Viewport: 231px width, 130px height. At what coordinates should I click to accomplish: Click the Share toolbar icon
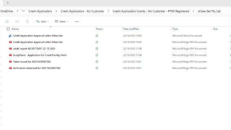tap(17, 22)
